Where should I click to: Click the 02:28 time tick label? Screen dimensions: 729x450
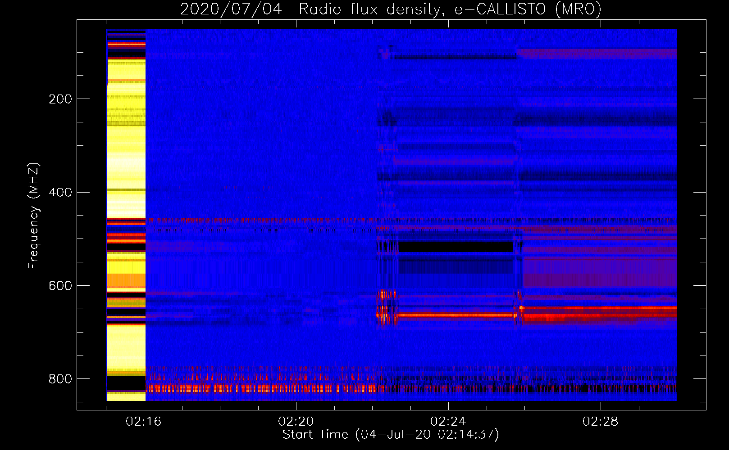(601, 422)
